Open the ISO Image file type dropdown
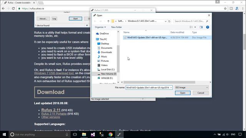The width and height of the screenshot is (246, 138). tap(191, 87)
